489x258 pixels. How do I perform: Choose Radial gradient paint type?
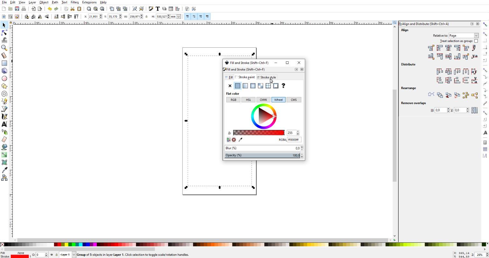[253, 86]
